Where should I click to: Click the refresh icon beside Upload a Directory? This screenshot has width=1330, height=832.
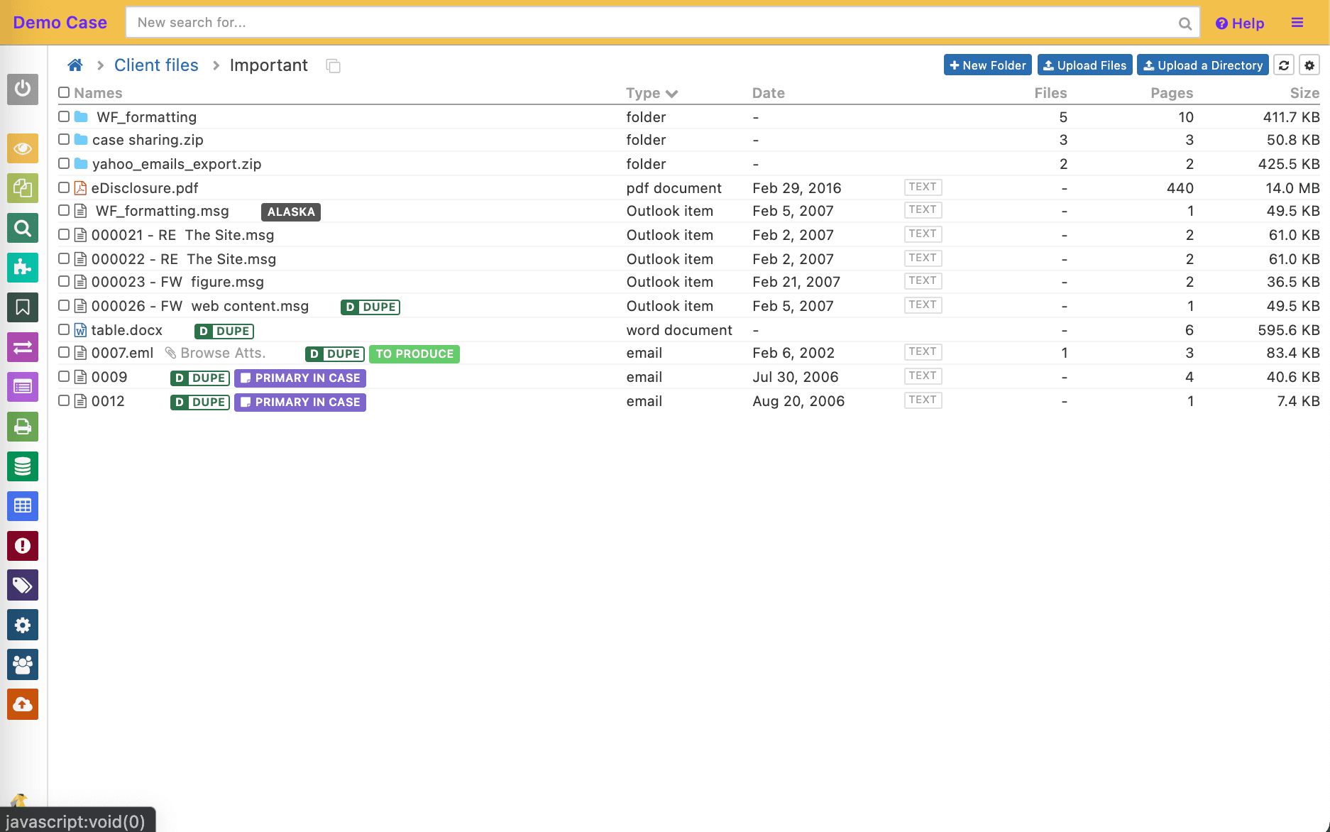point(1284,65)
